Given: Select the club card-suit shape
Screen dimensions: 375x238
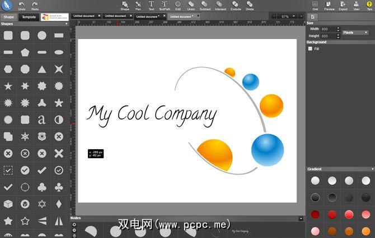Looking at the screenshot, I should 42,187.
